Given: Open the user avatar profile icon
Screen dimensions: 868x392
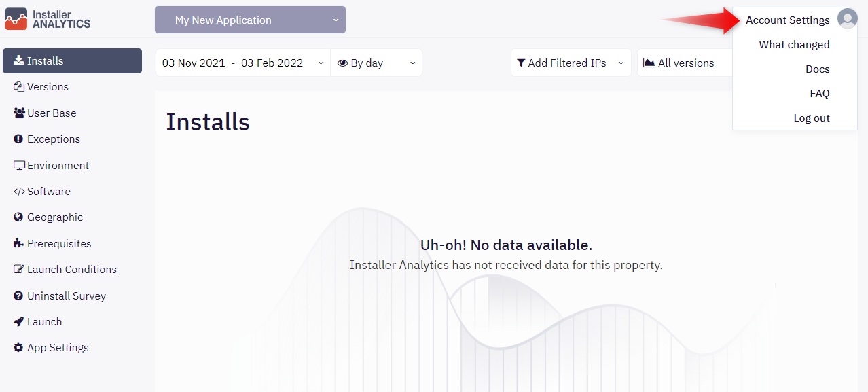Looking at the screenshot, I should coord(847,19).
